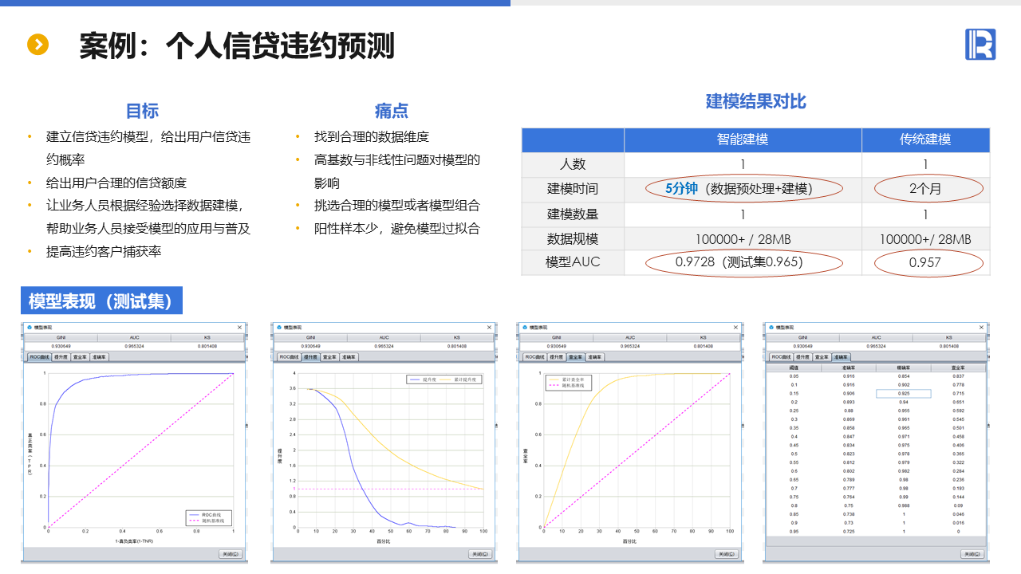The height and width of the screenshot is (574, 1021).
Task: Click the app icon in the recall chart window title bar
Action: [525, 328]
